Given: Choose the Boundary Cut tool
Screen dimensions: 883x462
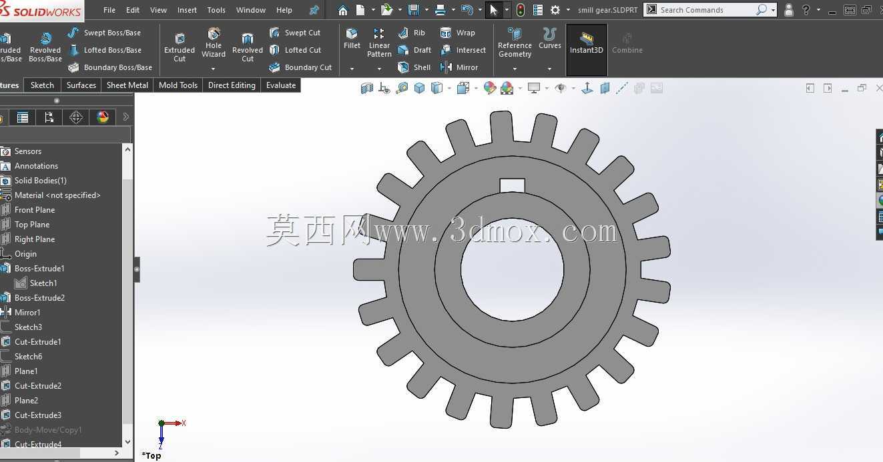Looking at the screenshot, I should click(300, 67).
